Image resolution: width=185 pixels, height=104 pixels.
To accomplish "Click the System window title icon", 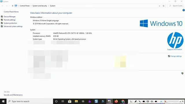I will (1, 1).
